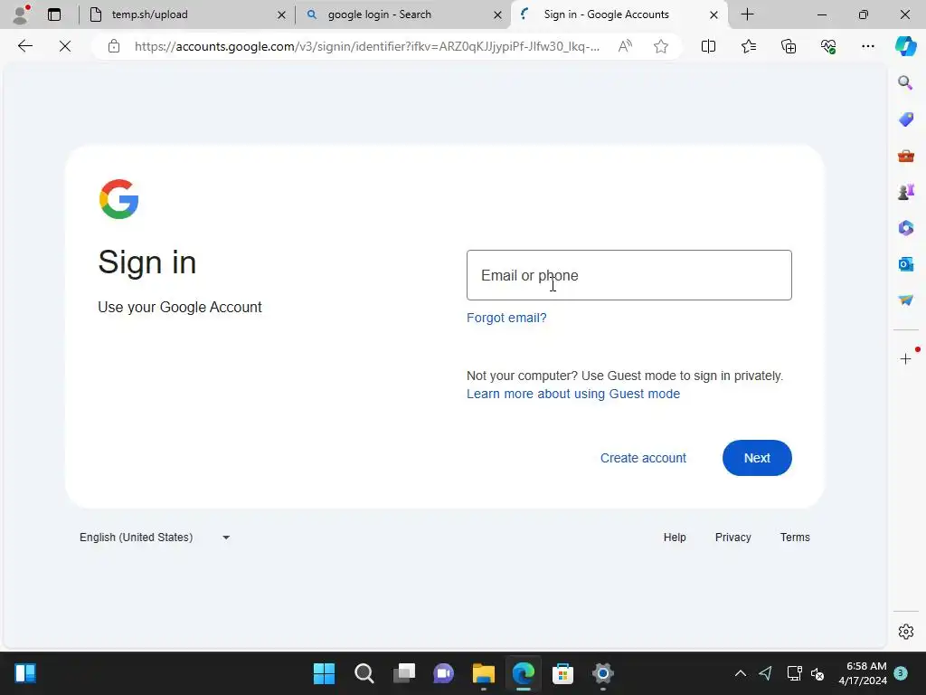The height and width of the screenshot is (695, 926).
Task: Open Settings and more ellipsis menu
Action: (x=867, y=46)
